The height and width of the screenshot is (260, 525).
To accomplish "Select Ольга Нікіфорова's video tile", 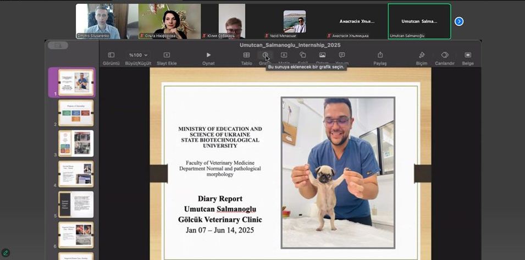I will click(x=169, y=21).
